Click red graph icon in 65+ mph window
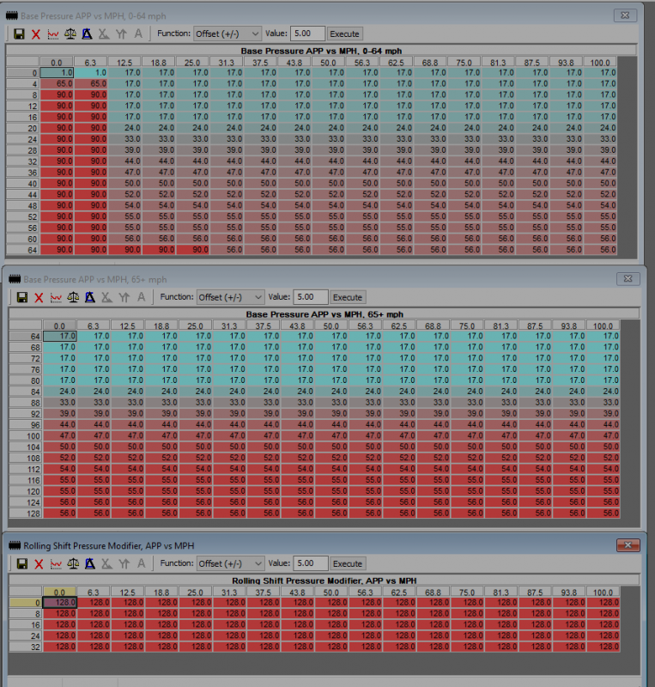The height and width of the screenshot is (687, 655). coord(57,297)
